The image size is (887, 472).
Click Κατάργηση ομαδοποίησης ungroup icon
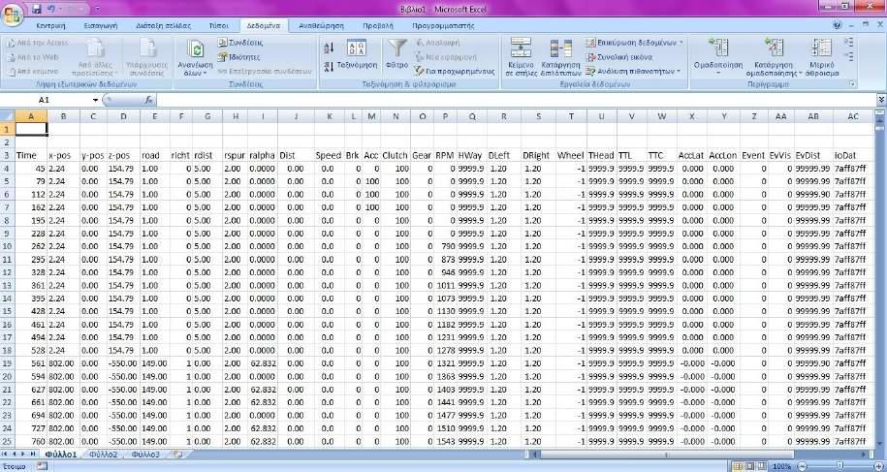point(774,48)
